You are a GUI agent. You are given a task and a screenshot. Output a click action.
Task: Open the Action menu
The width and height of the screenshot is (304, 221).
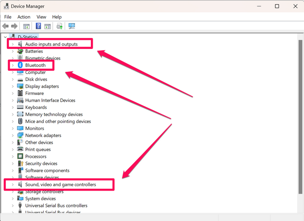(24, 17)
